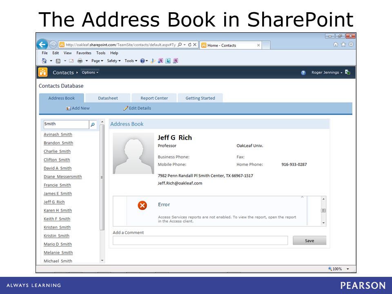Open contact Avinash Smith
This screenshot has width=392, height=294.
point(58,134)
